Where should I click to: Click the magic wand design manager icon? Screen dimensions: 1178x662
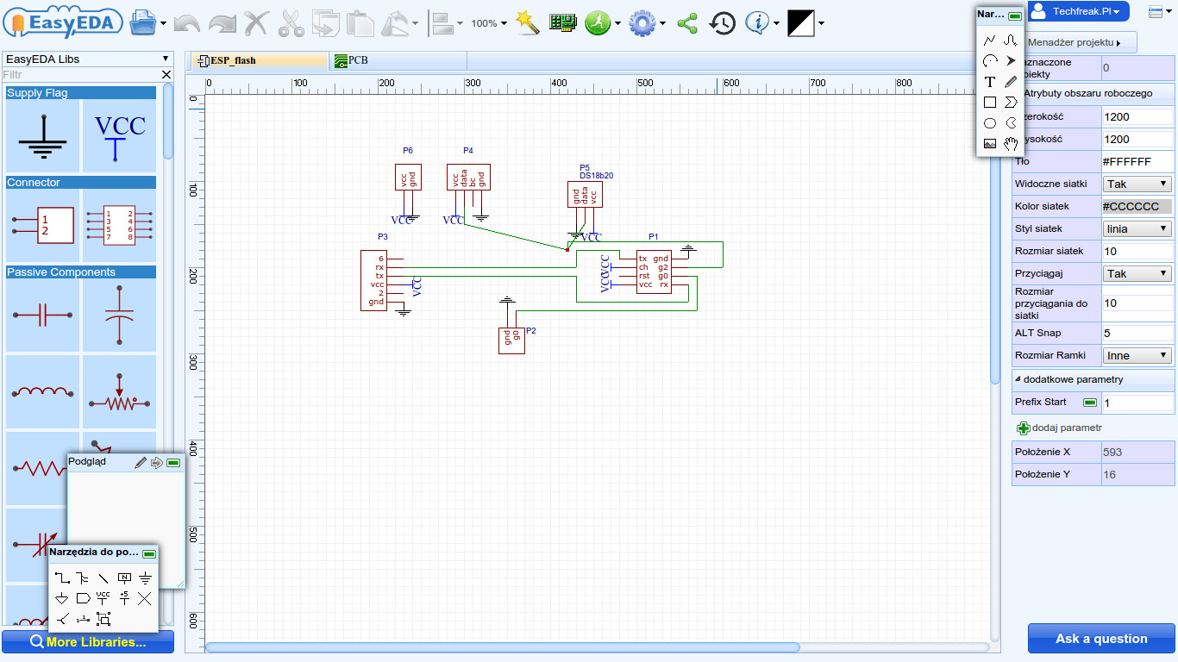[528, 23]
